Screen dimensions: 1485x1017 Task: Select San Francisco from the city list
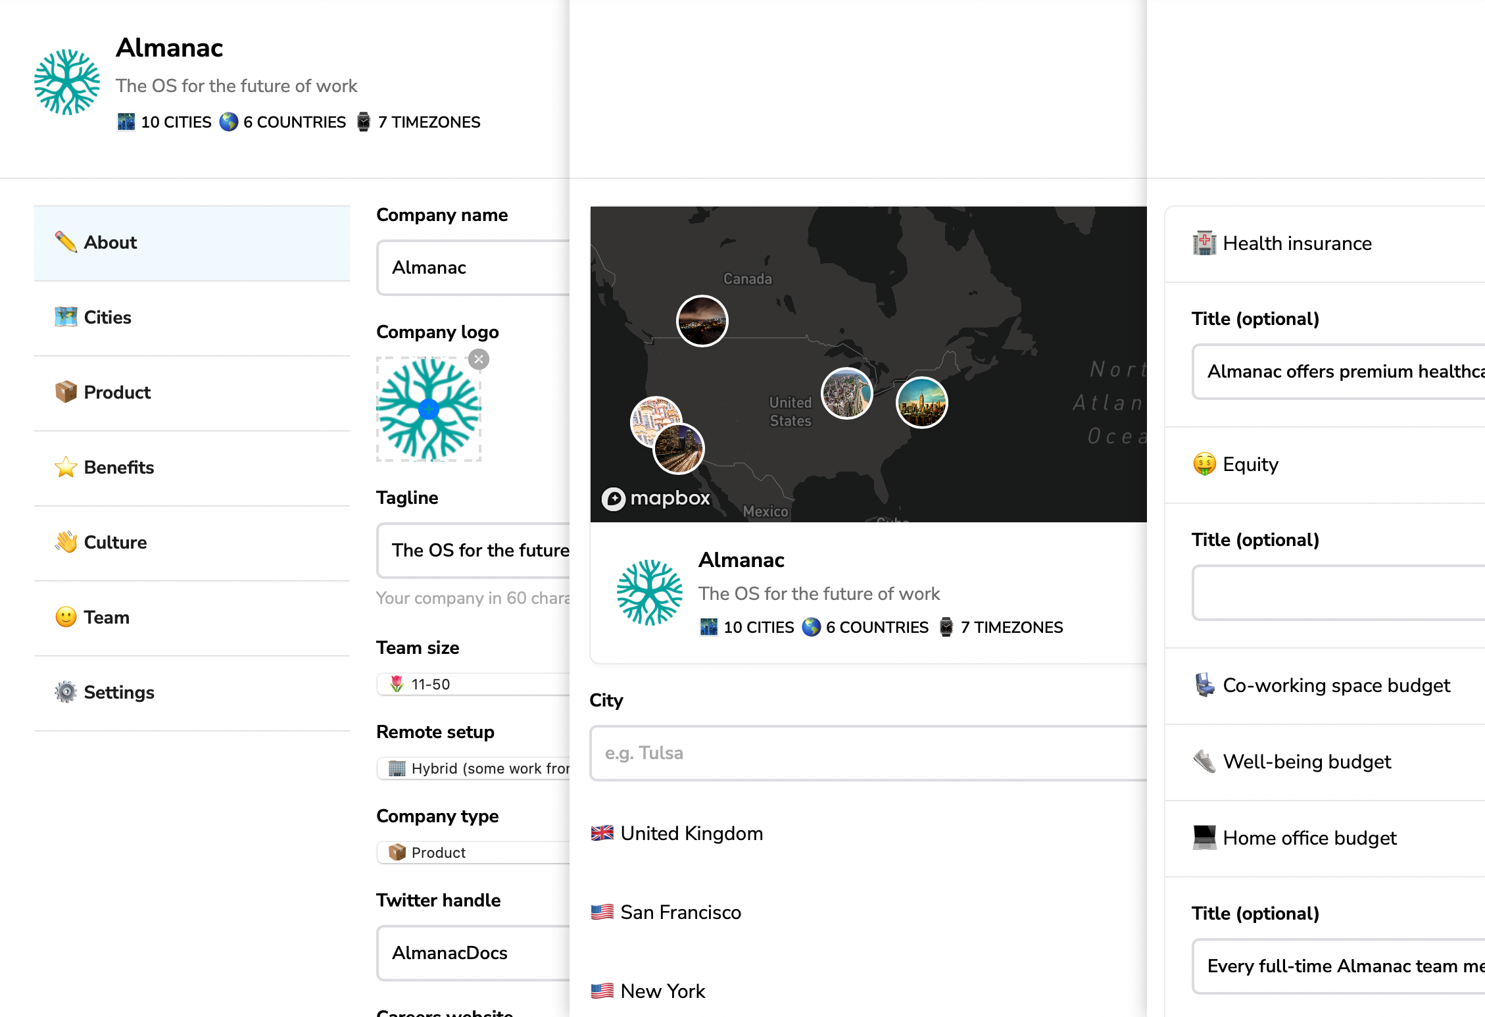(x=680, y=912)
